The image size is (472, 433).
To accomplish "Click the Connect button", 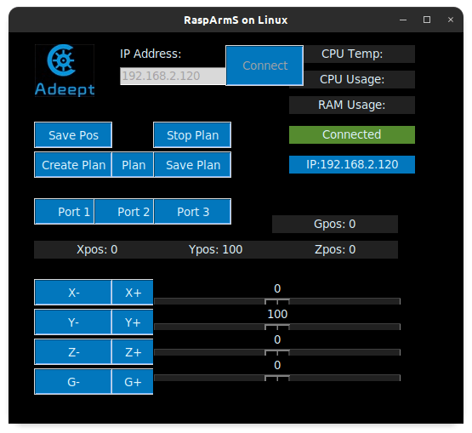I will 264,66.
